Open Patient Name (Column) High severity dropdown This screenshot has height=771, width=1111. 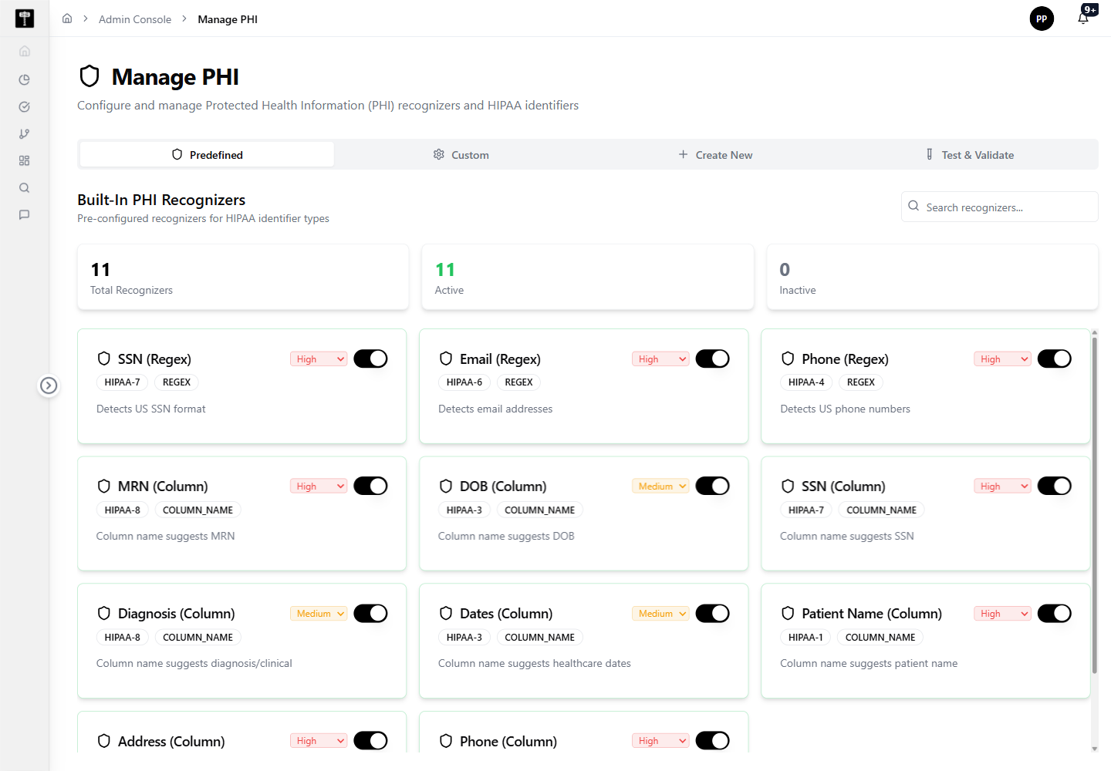pyautogui.click(x=1002, y=614)
